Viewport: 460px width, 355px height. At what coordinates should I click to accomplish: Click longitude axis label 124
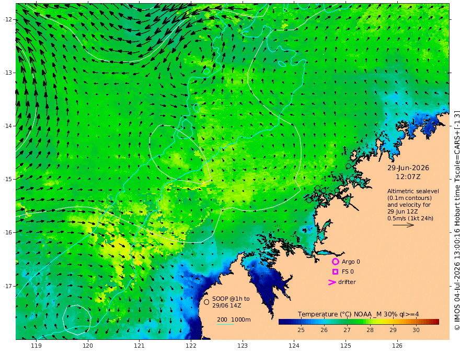[294, 346]
